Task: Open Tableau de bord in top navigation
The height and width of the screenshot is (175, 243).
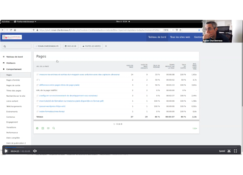Action: [157, 37]
